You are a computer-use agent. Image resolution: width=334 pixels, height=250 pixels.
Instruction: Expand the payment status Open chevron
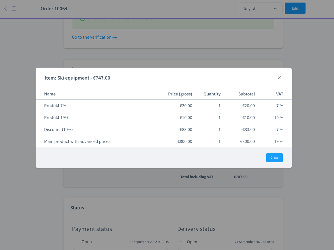click(75, 242)
